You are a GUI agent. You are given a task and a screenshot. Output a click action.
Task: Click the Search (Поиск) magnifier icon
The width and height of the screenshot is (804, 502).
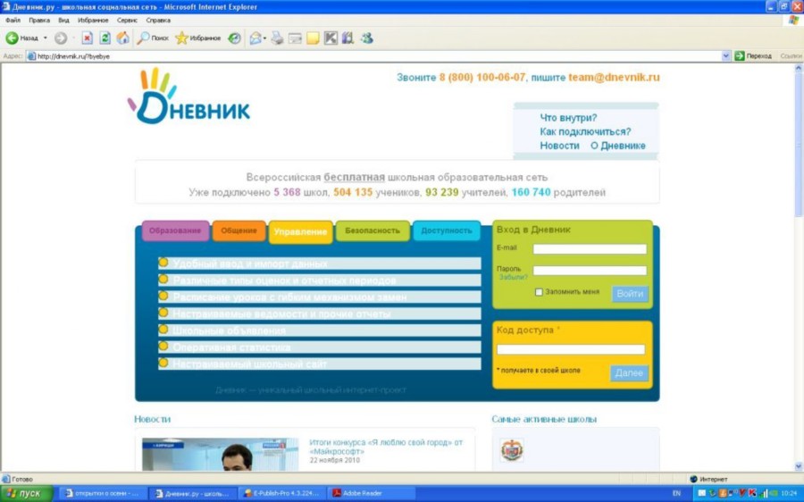pyautogui.click(x=143, y=38)
